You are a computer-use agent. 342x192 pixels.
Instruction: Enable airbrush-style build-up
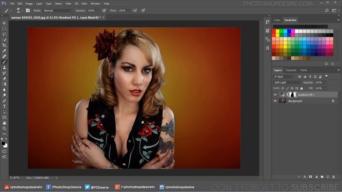tap(135, 11)
